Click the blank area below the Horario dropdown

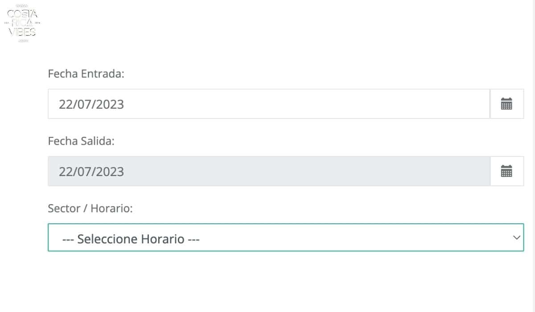[x=285, y=282]
